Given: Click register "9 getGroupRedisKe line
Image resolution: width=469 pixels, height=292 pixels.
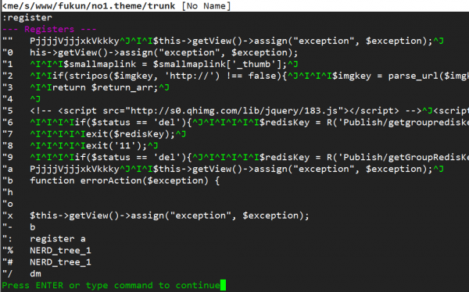Looking at the screenshot, I should tap(249, 158).
